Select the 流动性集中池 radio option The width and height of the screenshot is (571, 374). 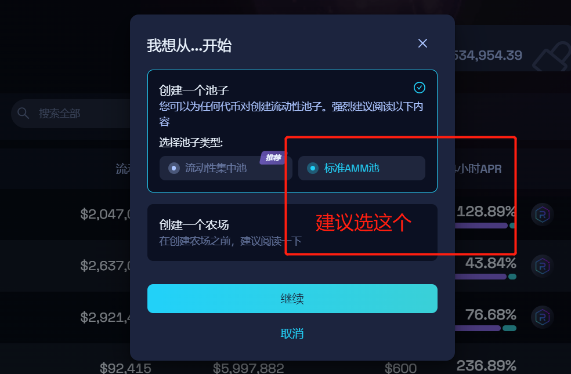226,168
